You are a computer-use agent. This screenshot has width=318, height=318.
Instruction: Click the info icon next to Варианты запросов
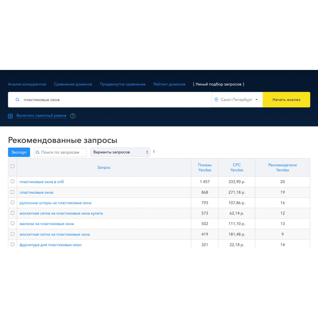pos(154,152)
